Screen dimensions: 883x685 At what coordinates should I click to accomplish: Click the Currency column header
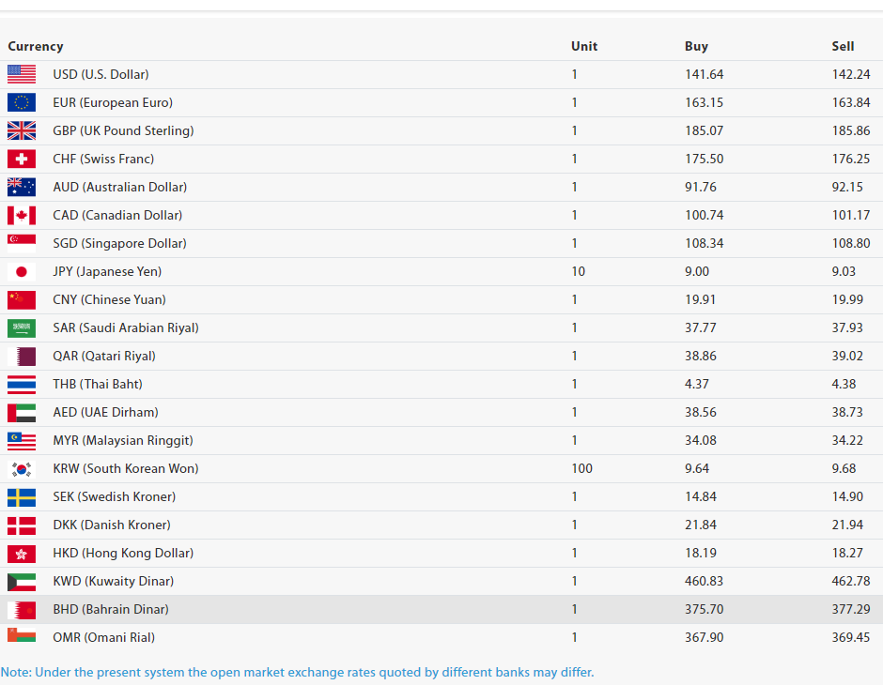(x=36, y=46)
